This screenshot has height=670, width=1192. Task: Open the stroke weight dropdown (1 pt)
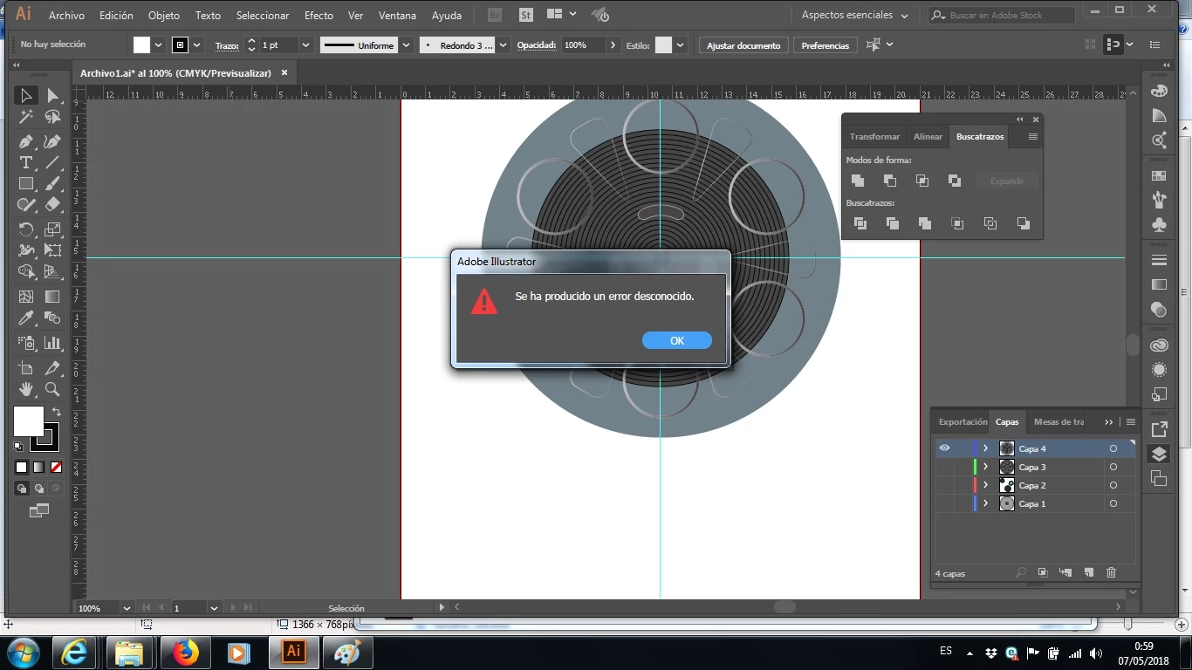point(305,45)
